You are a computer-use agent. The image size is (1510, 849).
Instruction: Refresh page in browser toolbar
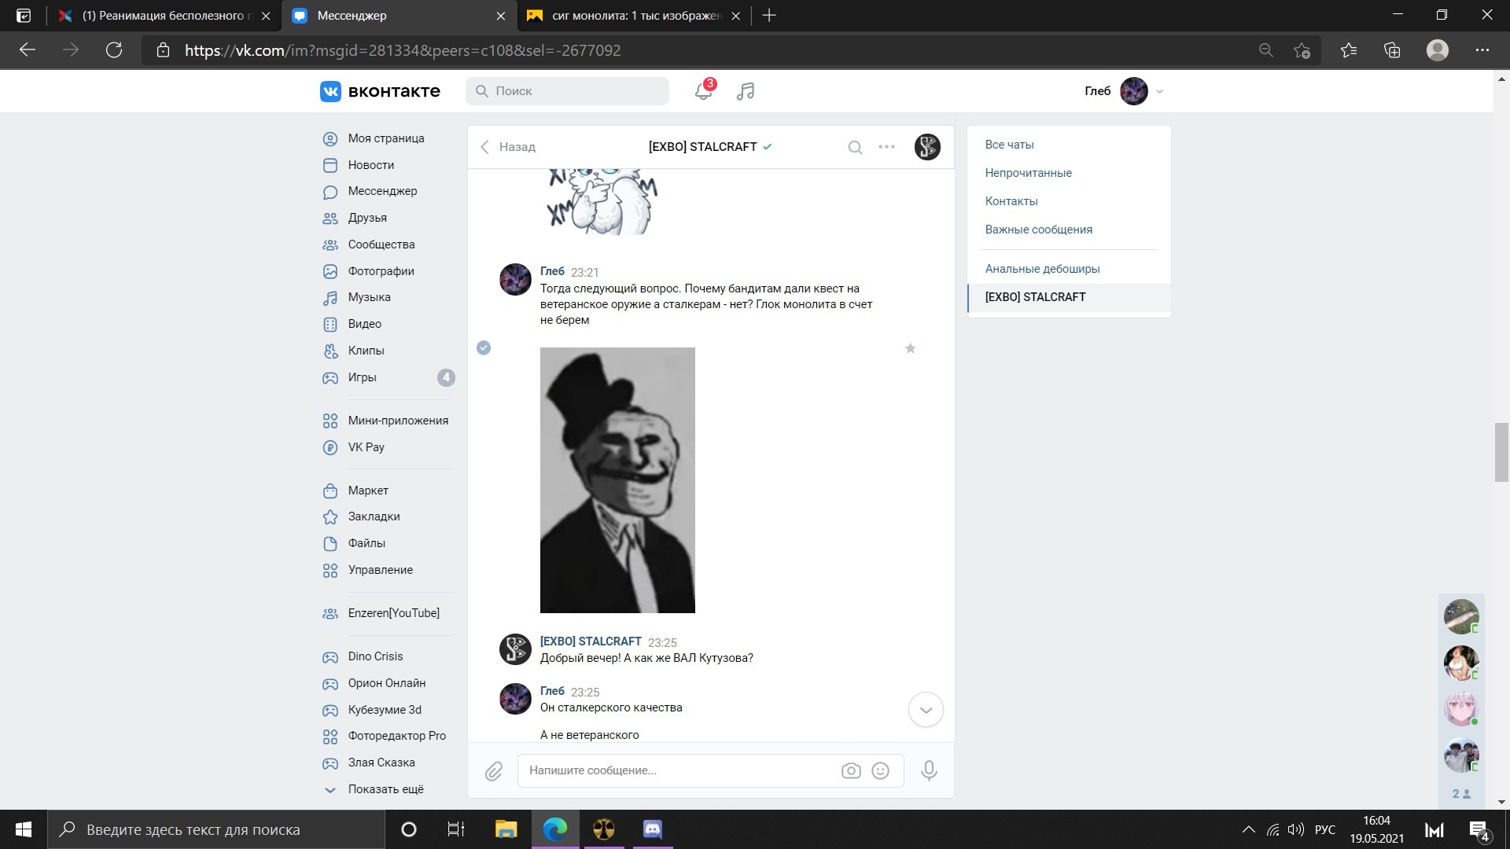pyautogui.click(x=114, y=50)
